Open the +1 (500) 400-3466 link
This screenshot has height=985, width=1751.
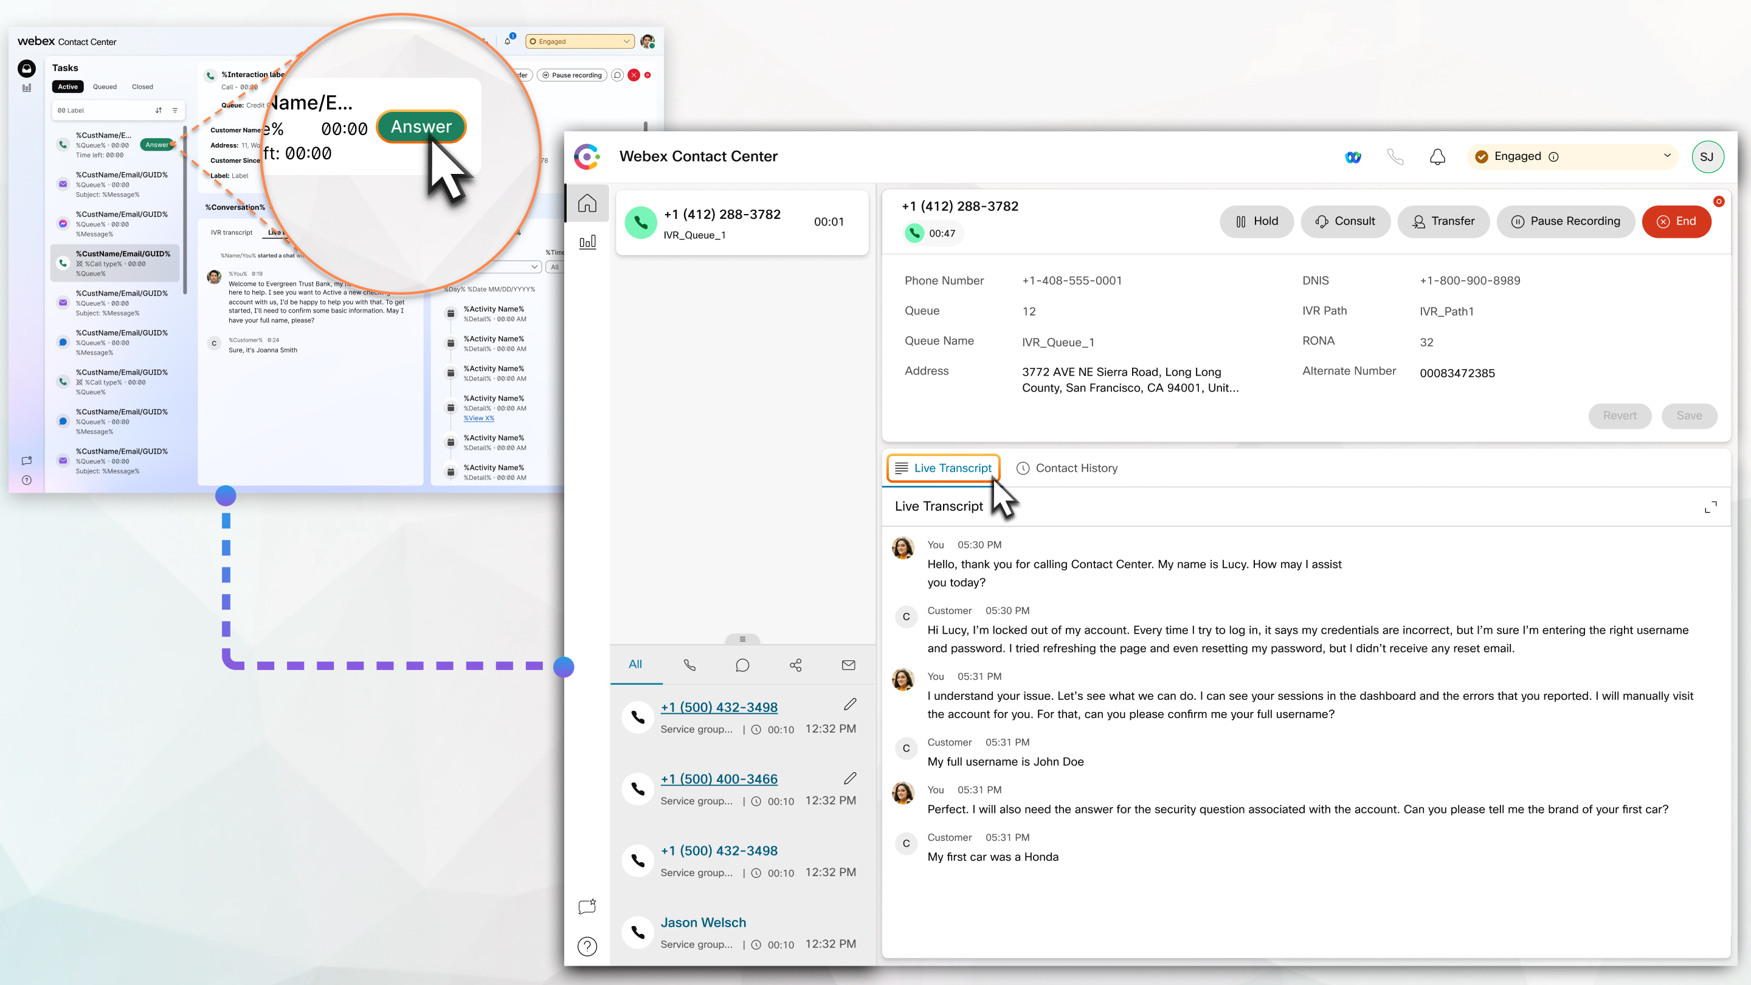coord(719,779)
